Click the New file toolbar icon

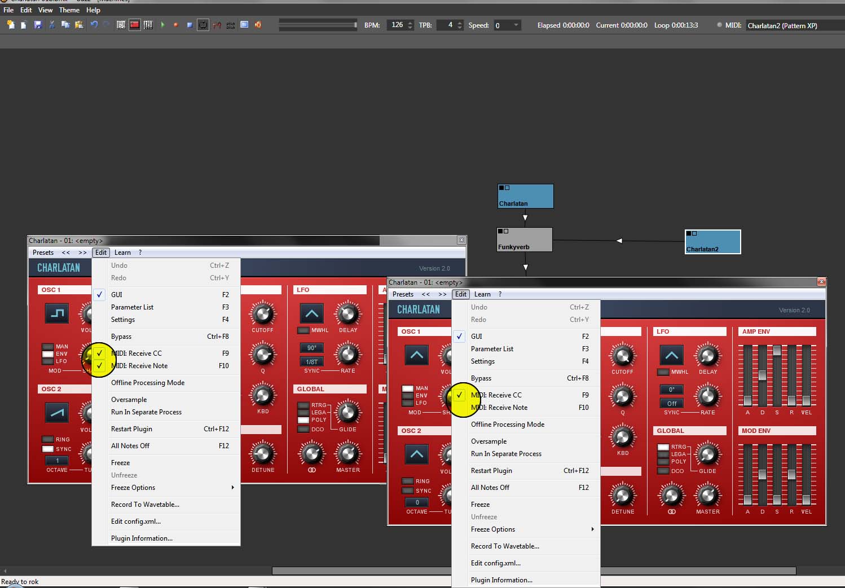click(x=10, y=25)
